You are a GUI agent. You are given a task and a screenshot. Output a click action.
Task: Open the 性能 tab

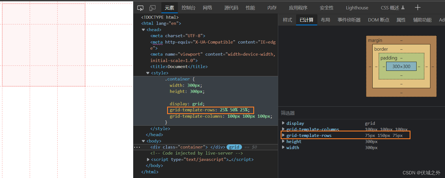click(250, 8)
